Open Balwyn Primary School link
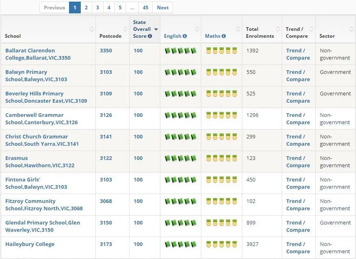The width and height of the screenshot is (356, 259). point(36,76)
